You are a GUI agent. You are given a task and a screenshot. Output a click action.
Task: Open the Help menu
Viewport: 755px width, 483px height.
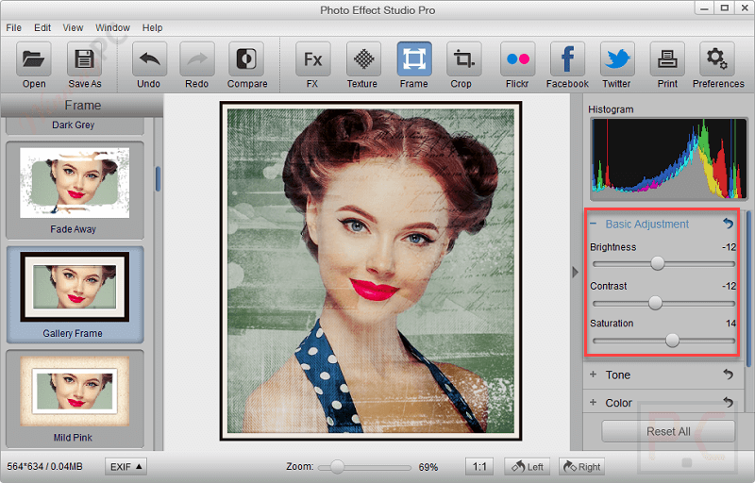tap(152, 28)
